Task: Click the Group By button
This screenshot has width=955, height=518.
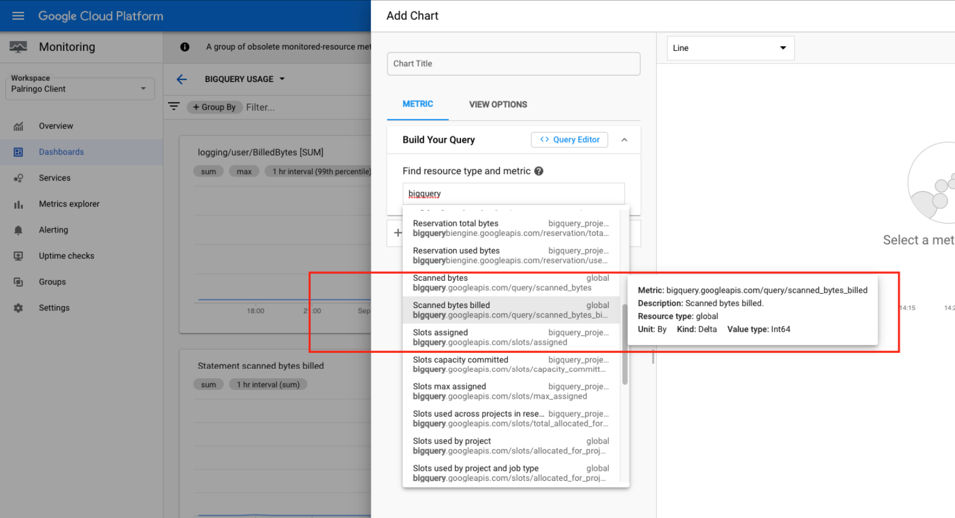Action: (x=215, y=107)
